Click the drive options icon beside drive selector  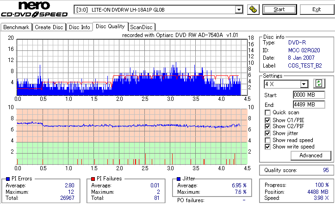point(253,9)
